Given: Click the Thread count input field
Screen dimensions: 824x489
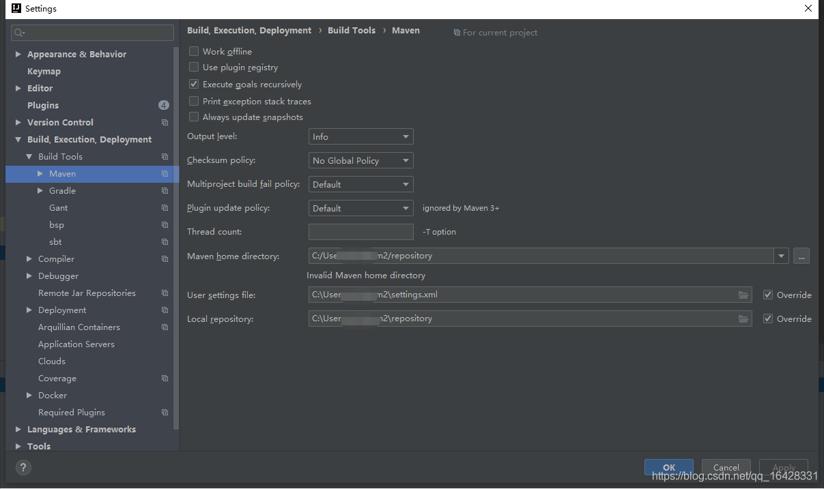Looking at the screenshot, I should (x=360, y=232).
